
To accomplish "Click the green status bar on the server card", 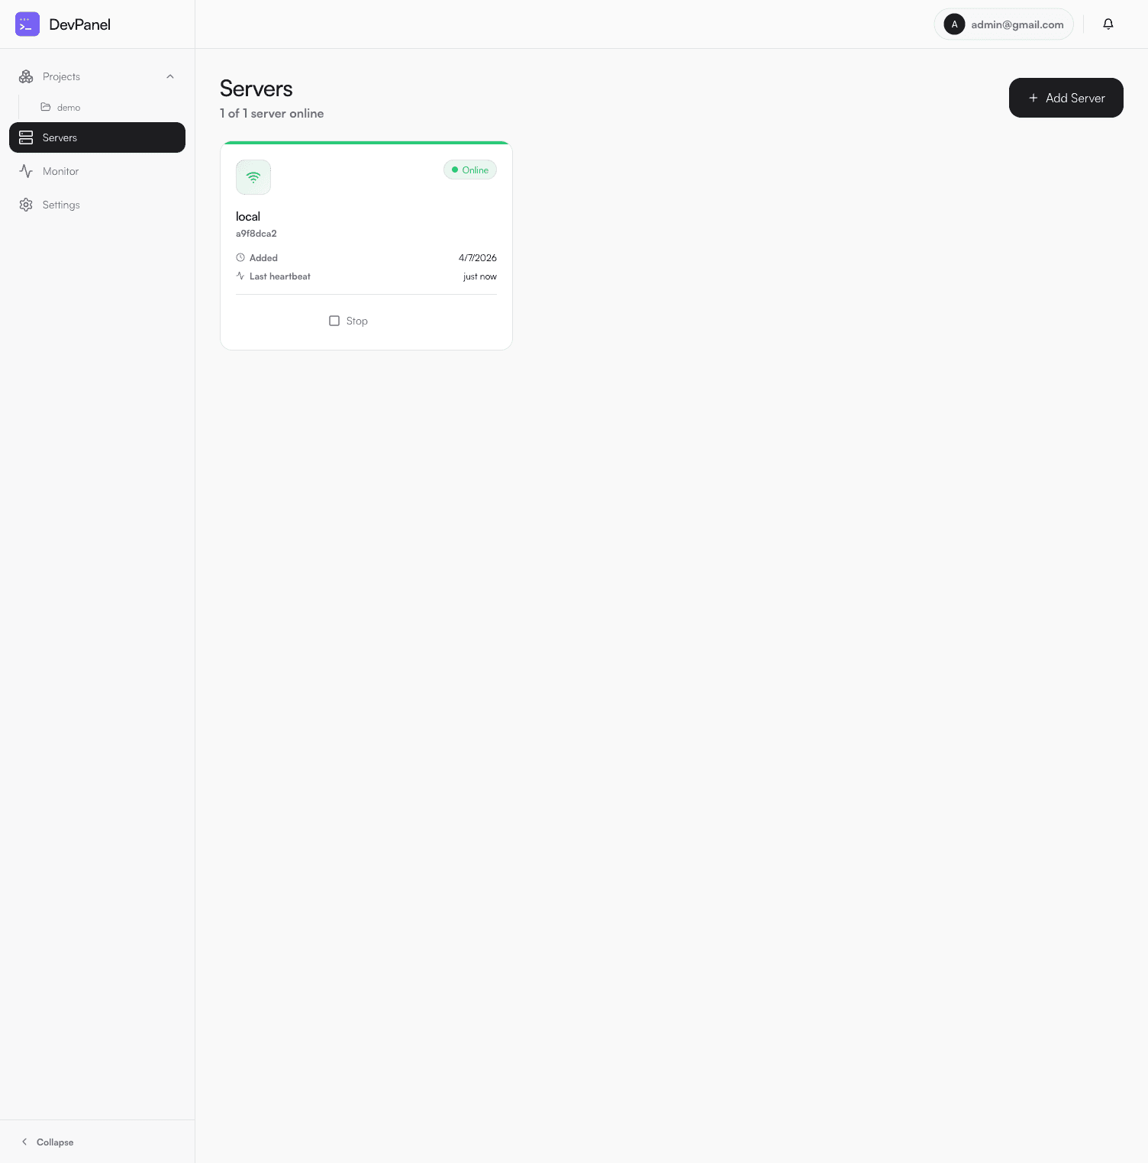I will tap(365, 144).
